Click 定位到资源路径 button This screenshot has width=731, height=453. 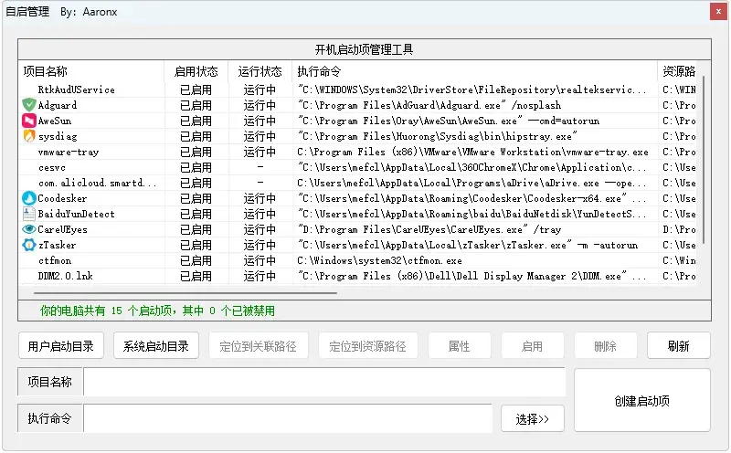pos(368,346)
